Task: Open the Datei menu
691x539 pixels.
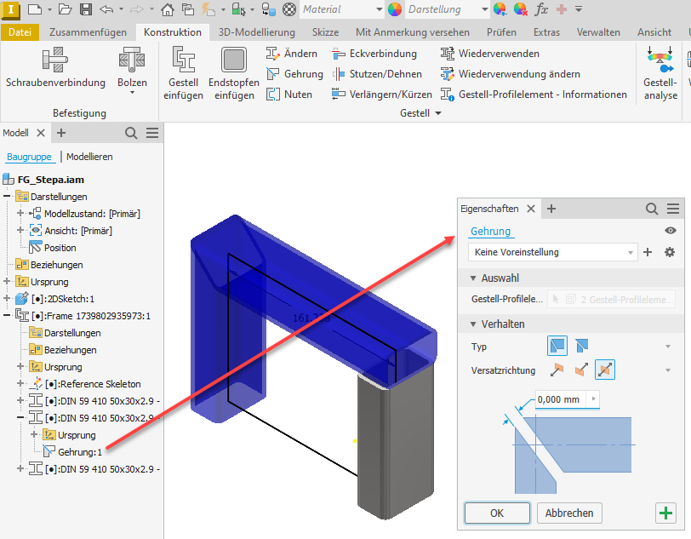Action: (x=20, y=32)
